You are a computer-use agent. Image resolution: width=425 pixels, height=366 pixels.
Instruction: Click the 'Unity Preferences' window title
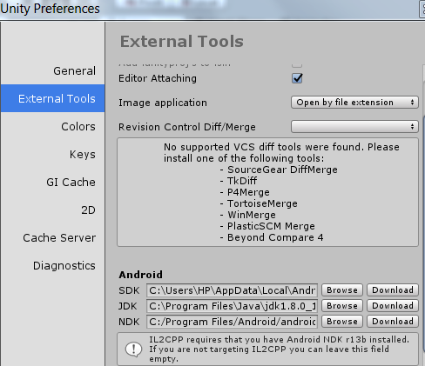tap(50, 9)
